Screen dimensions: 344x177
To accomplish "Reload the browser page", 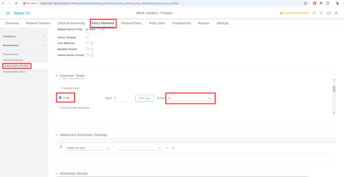I will 16,3.
